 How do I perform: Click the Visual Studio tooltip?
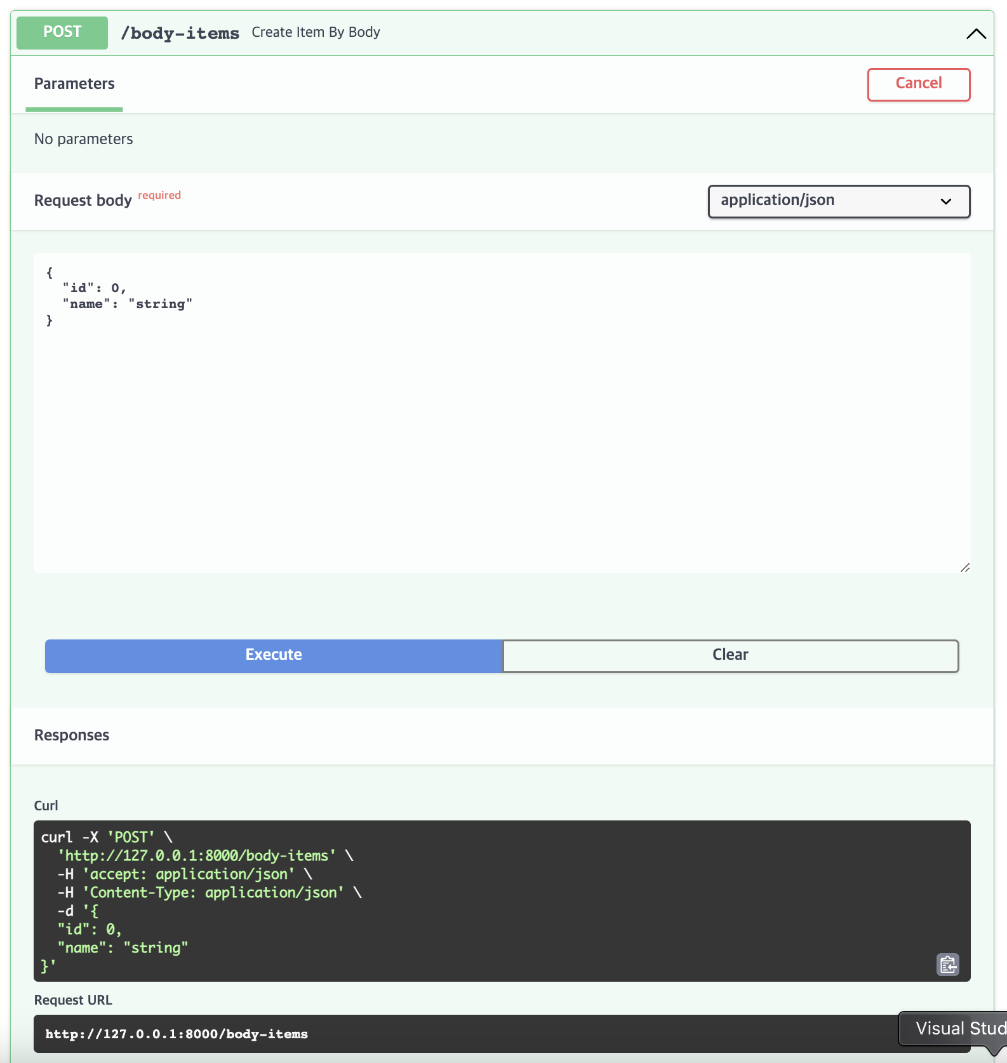click(954, 1029)
